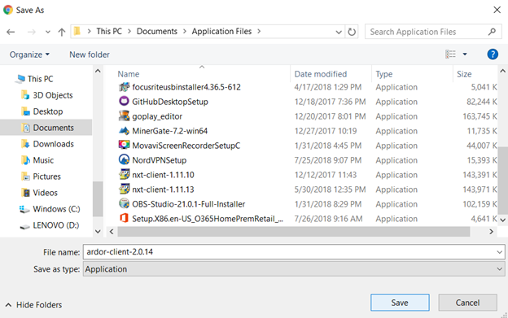Click the nxt-client-1.11.10 file icon

pyautogui.click(x=124, y=175)
